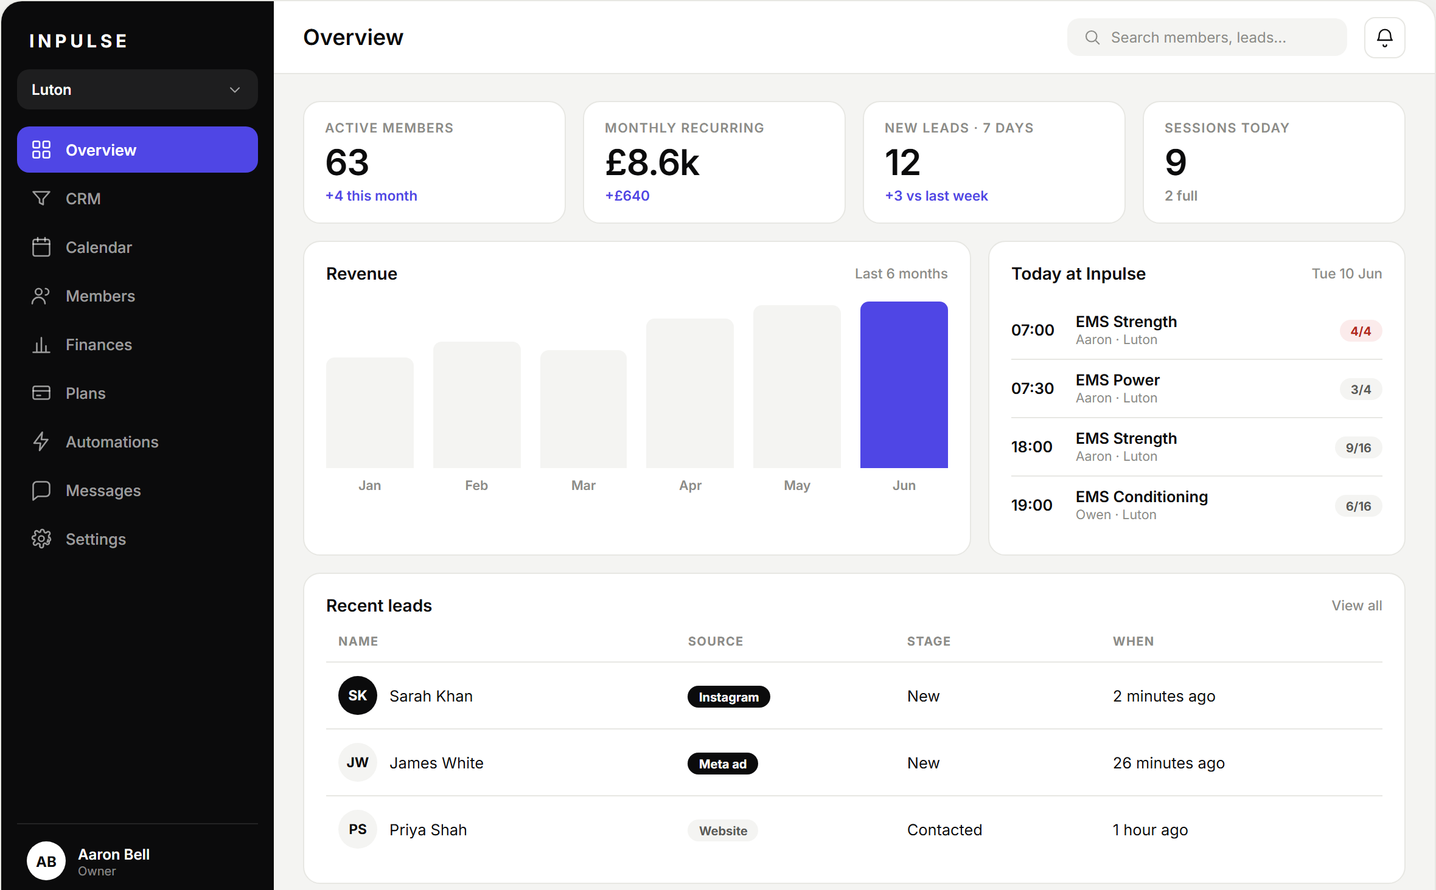This screenshot has width=1436, height=890.
Task: Click the View all leads link
Action: [1357, 605]
